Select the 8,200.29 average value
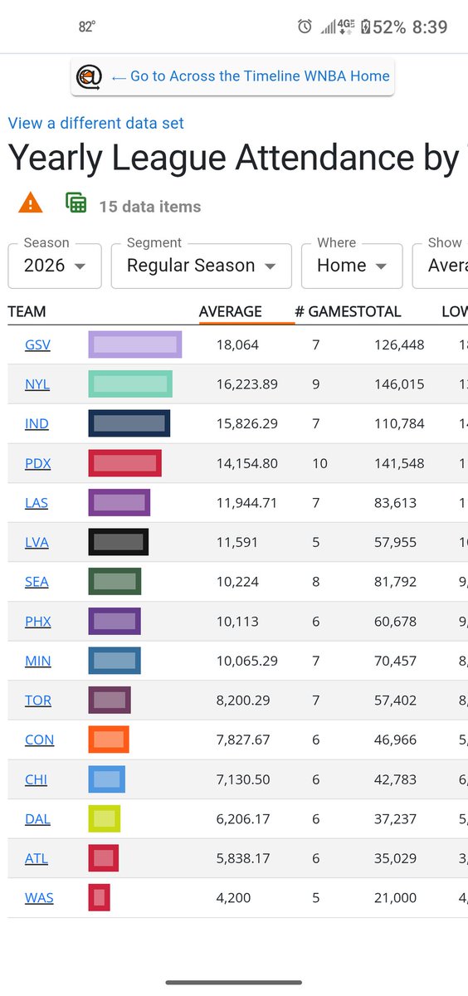 [x=243, y=700]
